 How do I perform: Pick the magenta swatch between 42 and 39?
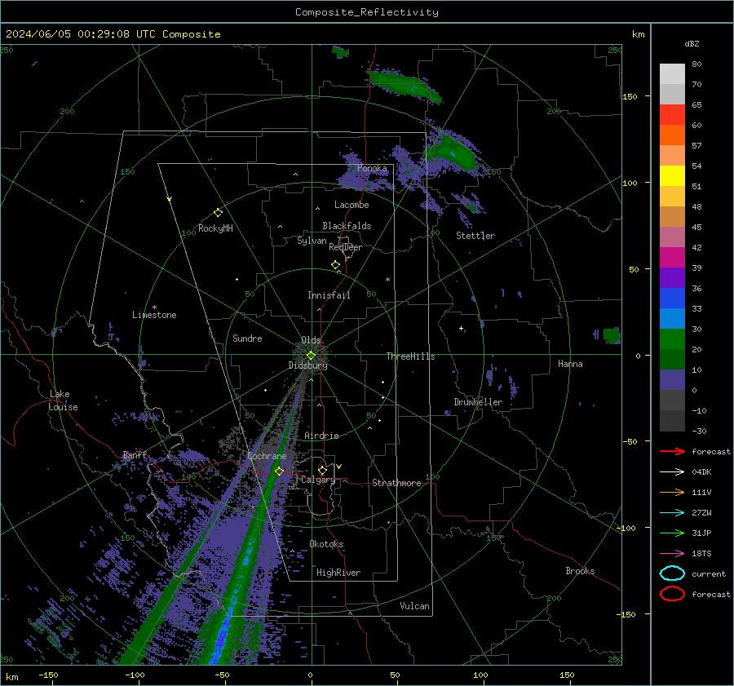point(672,258)
